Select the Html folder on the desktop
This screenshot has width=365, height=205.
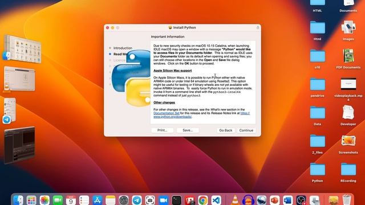(x=318, y=28)
